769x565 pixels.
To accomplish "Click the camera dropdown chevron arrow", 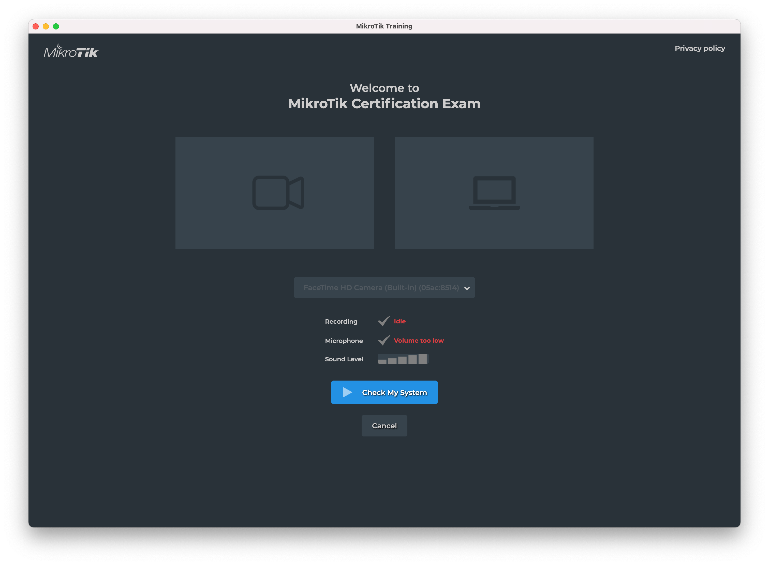I will tap(467, 288).
